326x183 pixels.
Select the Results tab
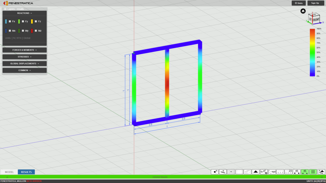click(x=26, y=172)
